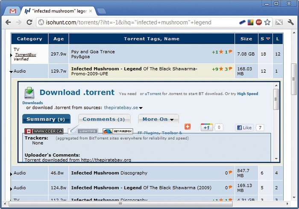Focus the isohunt.com address bar
This screenshot has height=209, width=299.
coord(128,22)
